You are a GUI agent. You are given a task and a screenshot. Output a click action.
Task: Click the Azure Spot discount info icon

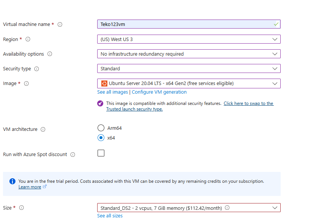coord(73,155)
